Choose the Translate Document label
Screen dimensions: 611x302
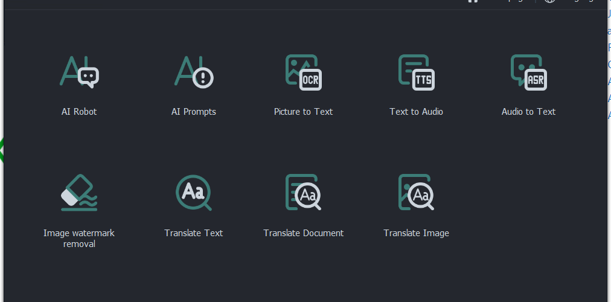click(304, 233)
